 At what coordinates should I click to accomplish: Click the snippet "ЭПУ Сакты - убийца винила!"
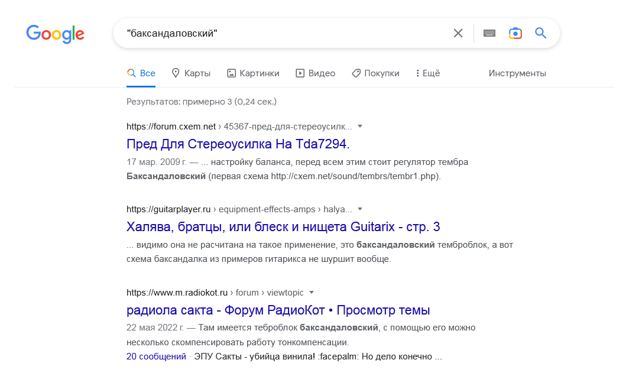coord(254,356)
